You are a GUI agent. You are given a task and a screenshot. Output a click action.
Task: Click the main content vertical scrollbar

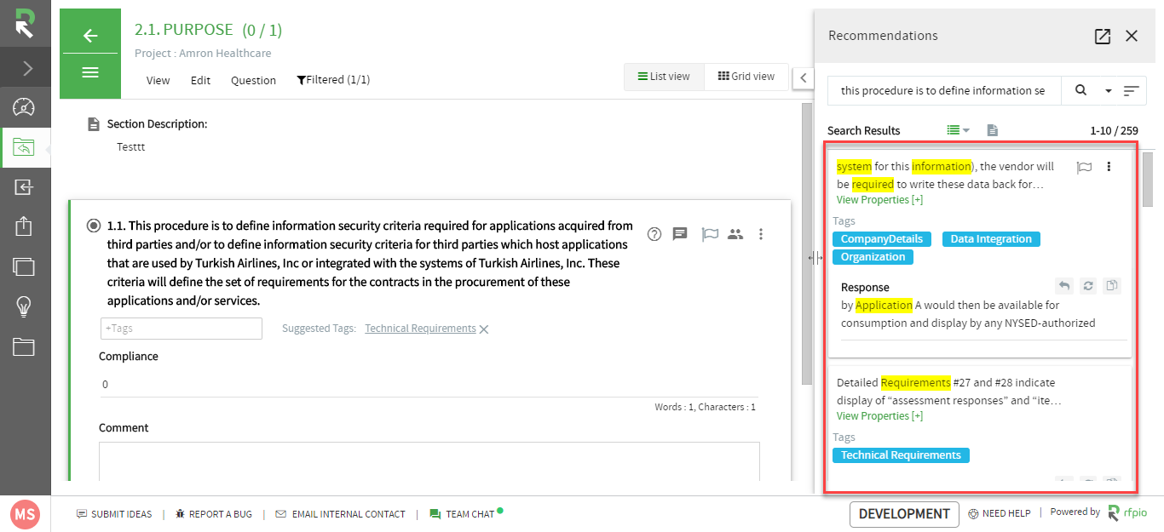click(x=807, y=244)
